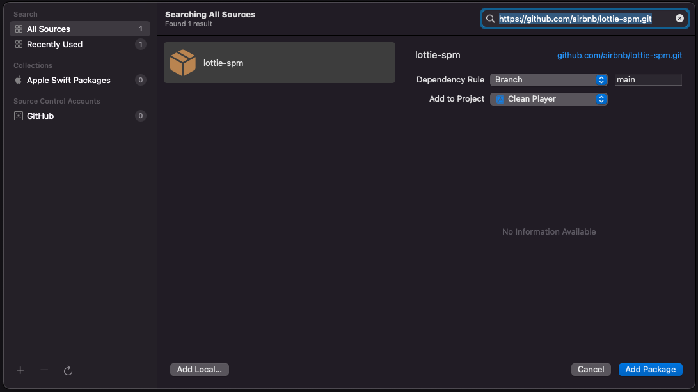Click the lottie-spm package box icon
698x392 pixels.
pyautogui.click(x=182, y=63)
